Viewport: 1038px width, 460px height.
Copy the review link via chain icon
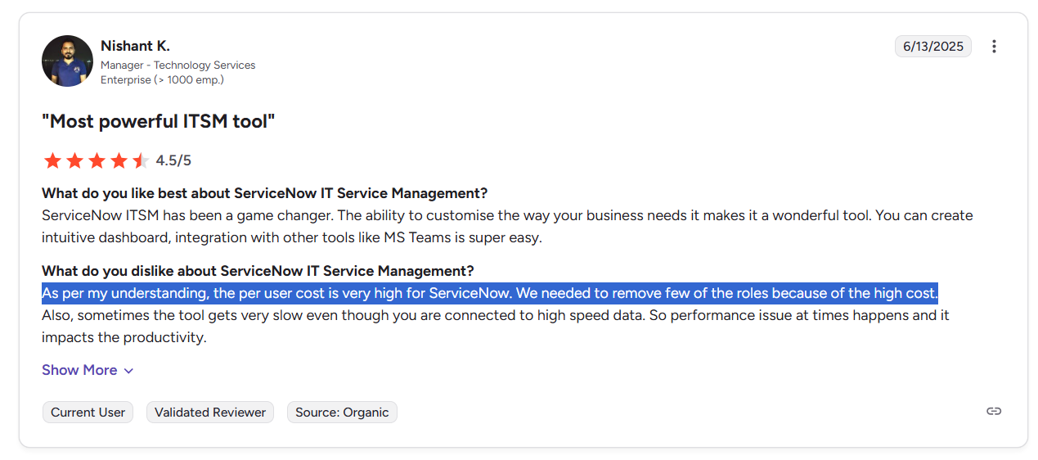click(x=994, y=411)
